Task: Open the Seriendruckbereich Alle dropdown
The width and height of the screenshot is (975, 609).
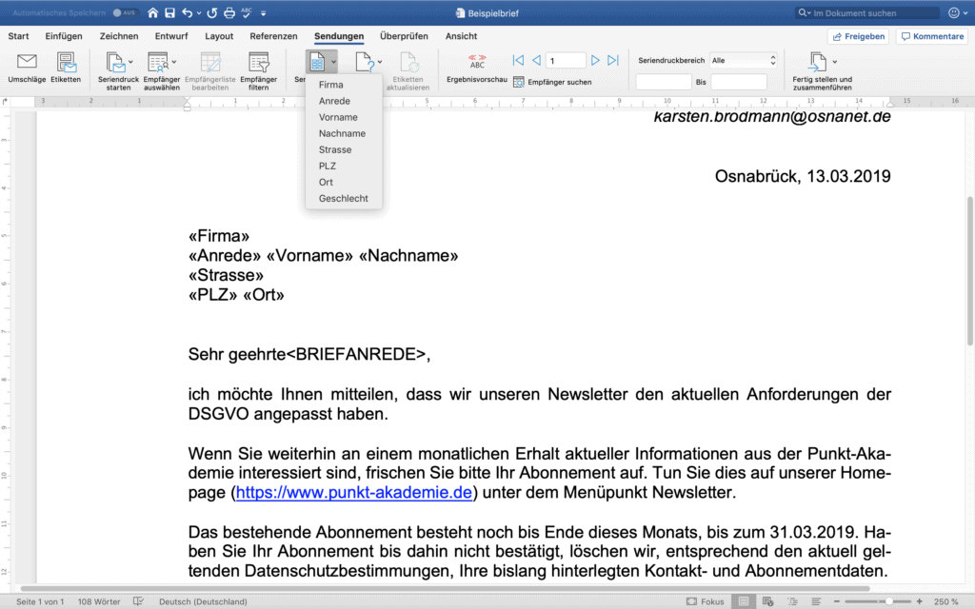Action: click(x=744, y=60)
